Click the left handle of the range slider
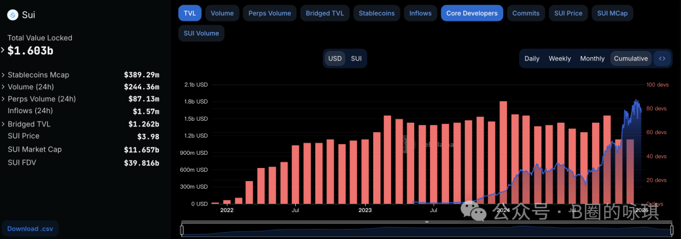This screenshot has height=239, width=681. point(182,230)
